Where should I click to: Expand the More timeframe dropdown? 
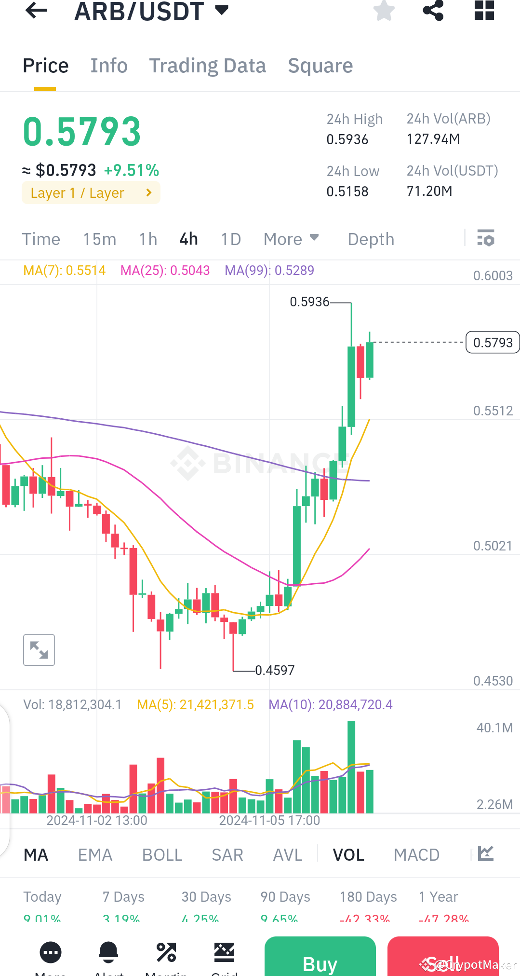(x=291, y=239)
